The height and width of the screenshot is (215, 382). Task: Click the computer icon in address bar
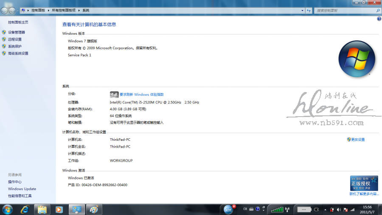coord(23,11)
